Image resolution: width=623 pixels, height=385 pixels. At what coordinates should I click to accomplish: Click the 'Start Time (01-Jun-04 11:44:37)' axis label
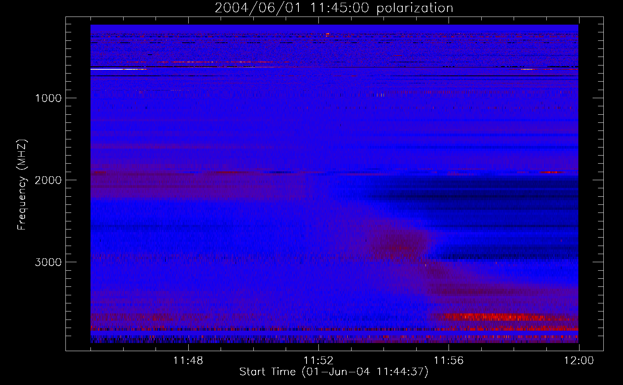coord(334,372)
